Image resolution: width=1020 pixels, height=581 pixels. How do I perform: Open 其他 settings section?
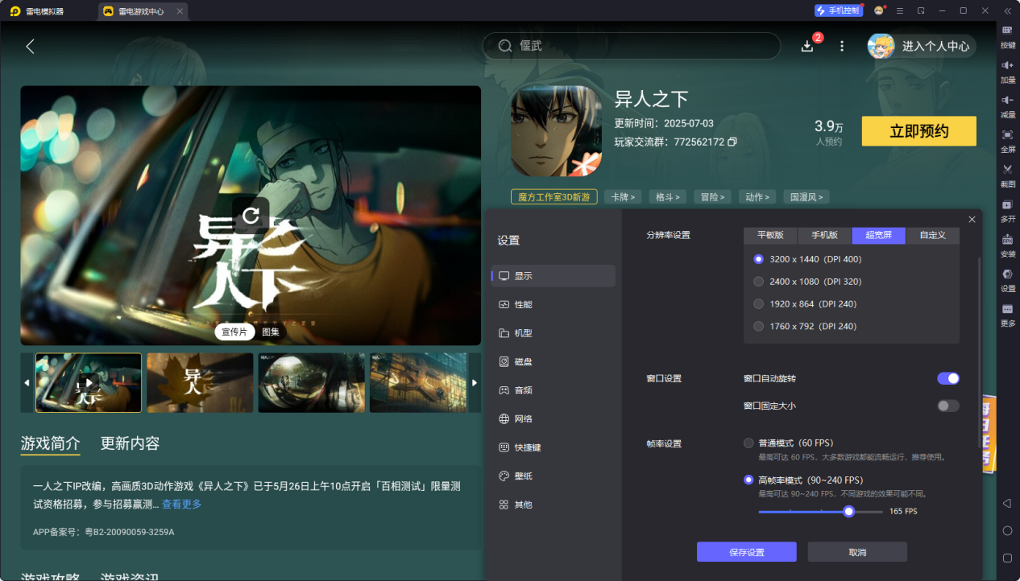pos(554,505)
